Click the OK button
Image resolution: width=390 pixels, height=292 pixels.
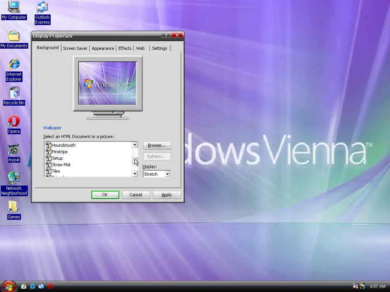tap(105, 195)
